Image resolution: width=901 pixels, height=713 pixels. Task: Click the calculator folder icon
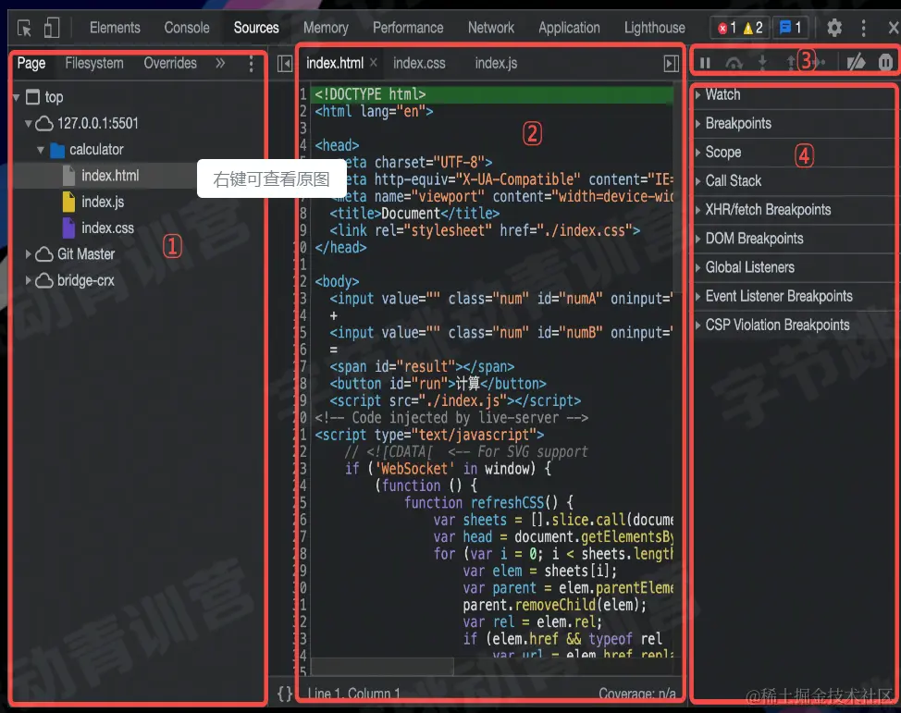[x=57, y=151]
